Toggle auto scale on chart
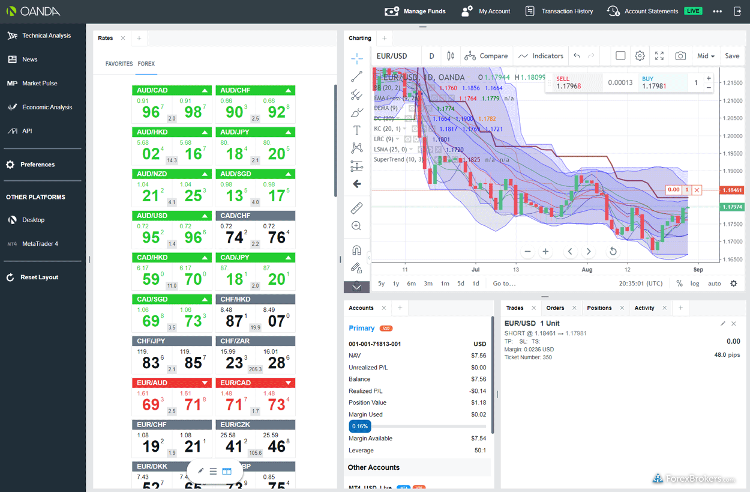This screenshot has height=492, width=750. (x=714, y=284)
